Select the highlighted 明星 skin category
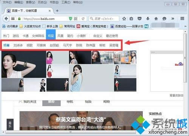The image size is (189, 136). tap(51, 35)
